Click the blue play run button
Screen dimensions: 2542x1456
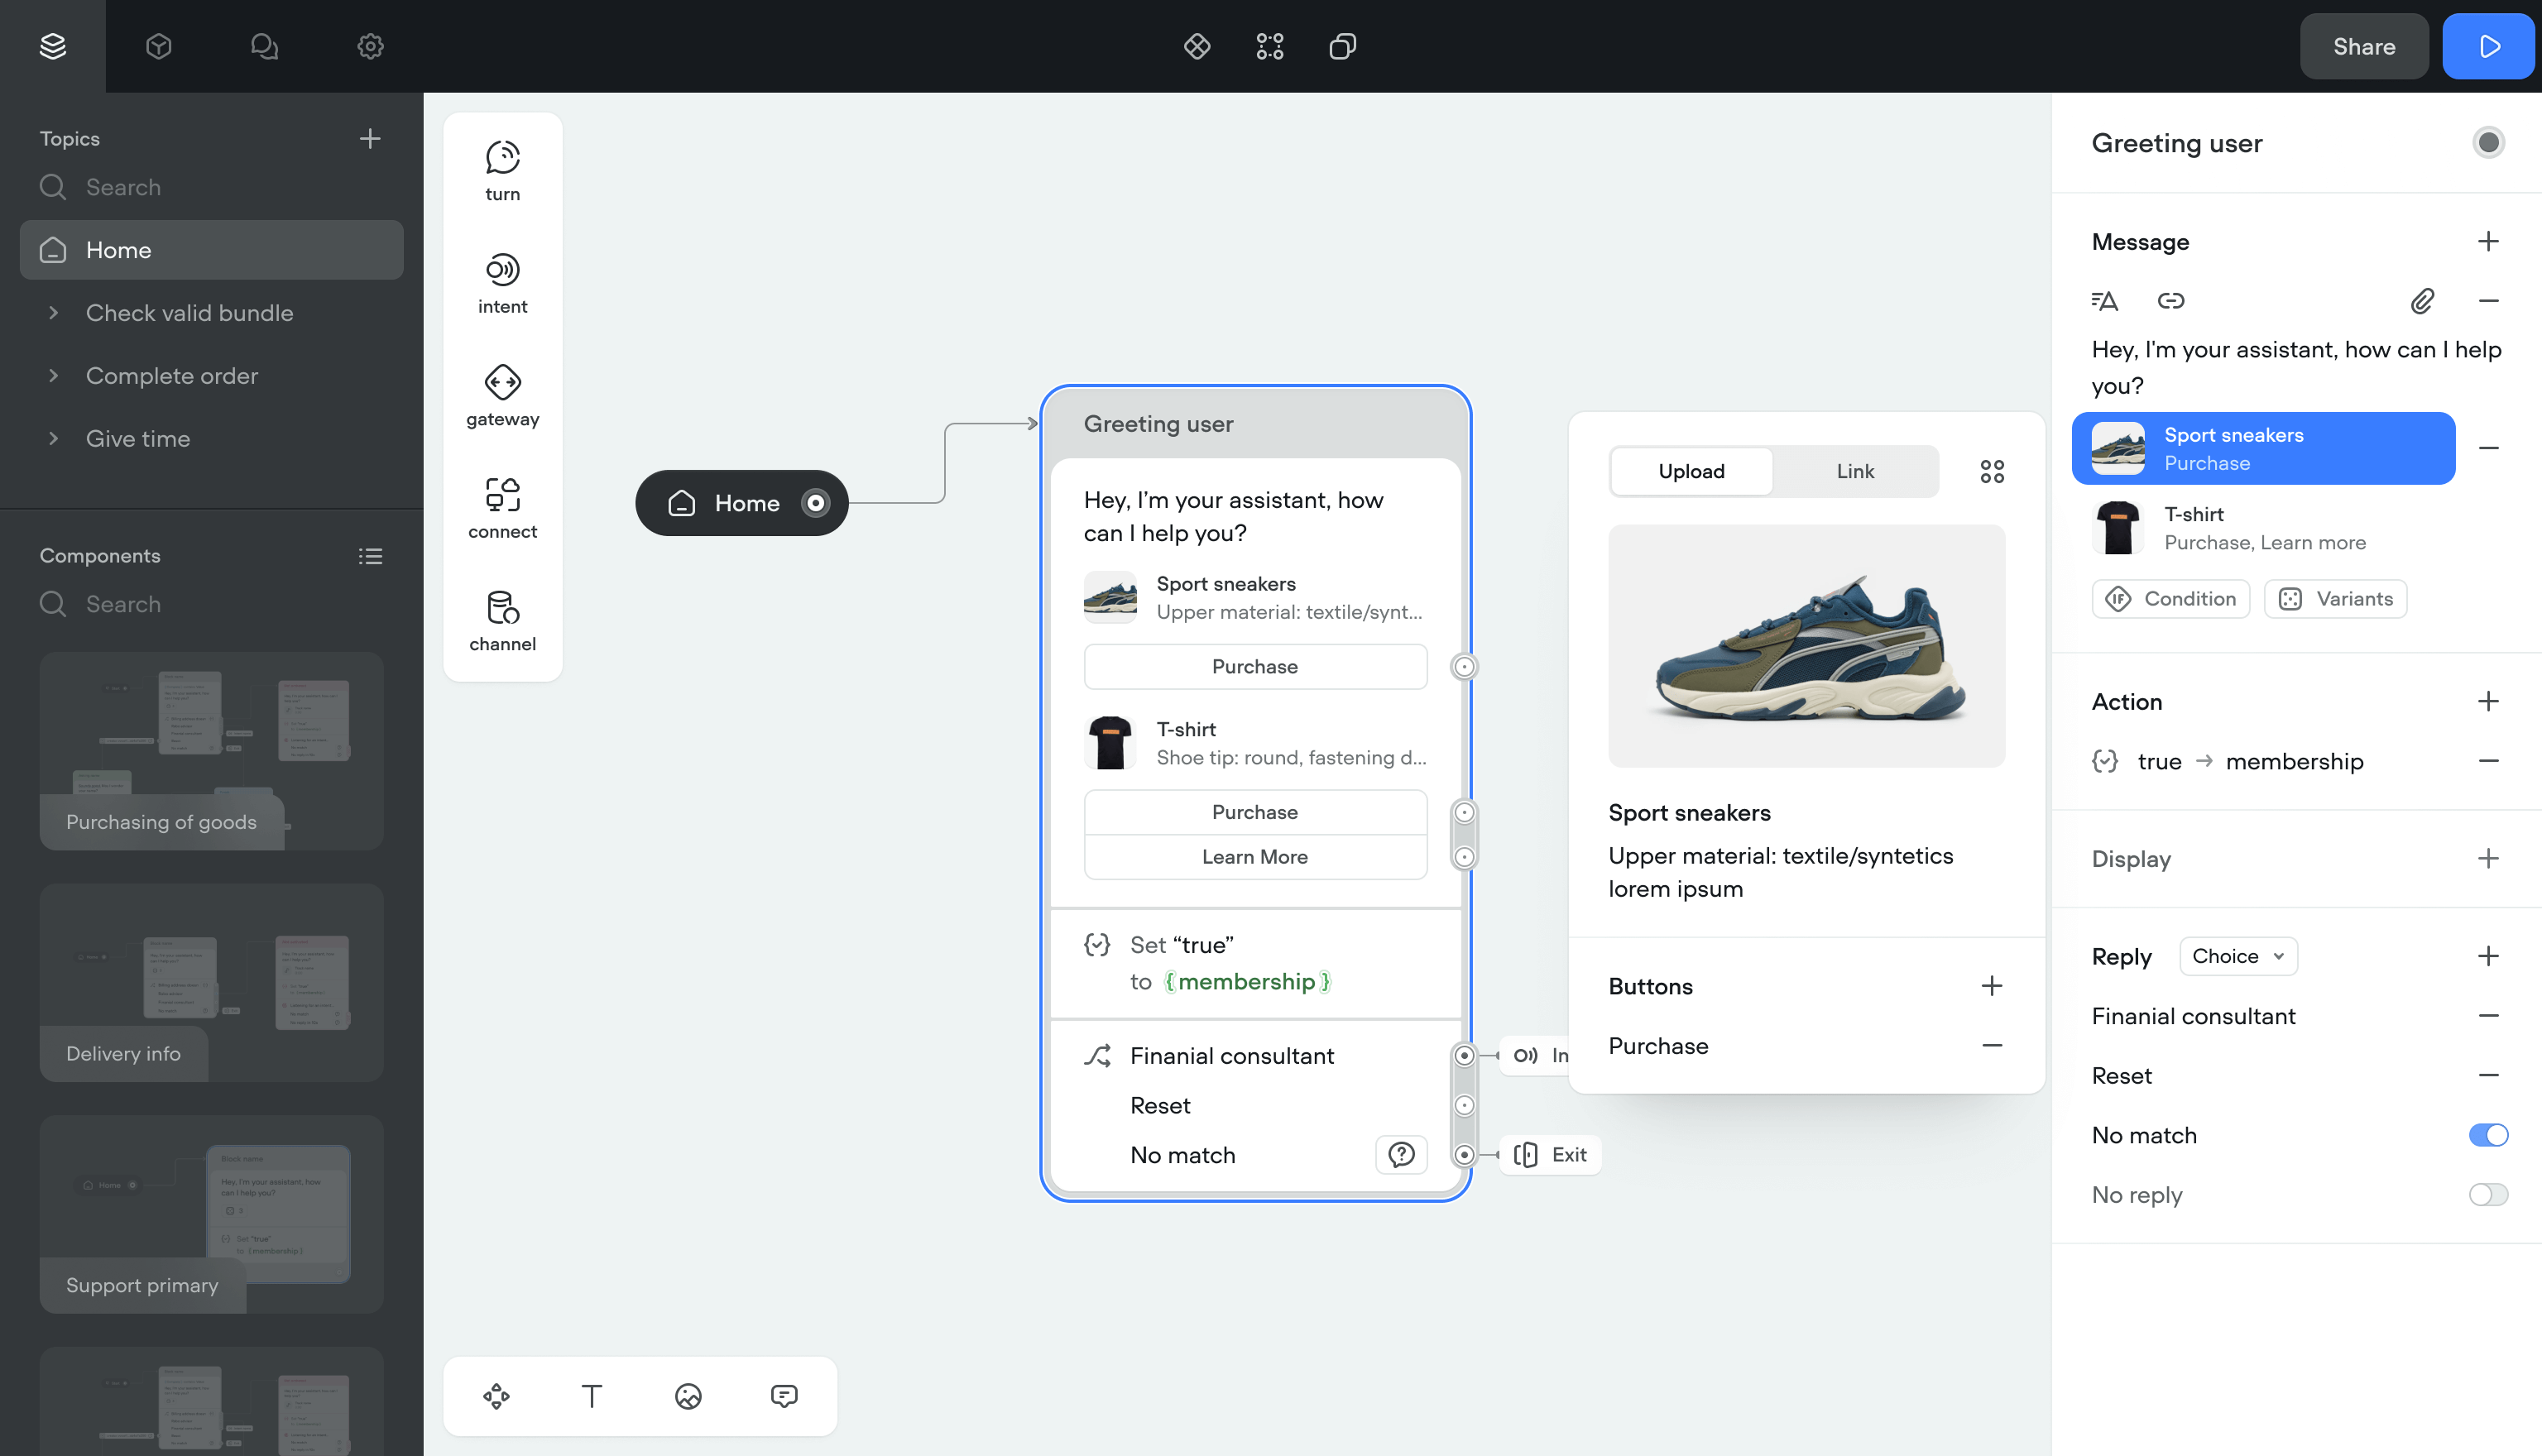(x=2488, y=47)
